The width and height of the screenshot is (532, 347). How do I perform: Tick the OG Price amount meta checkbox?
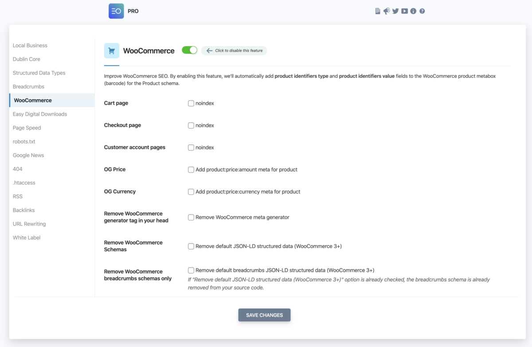(191, 170)
